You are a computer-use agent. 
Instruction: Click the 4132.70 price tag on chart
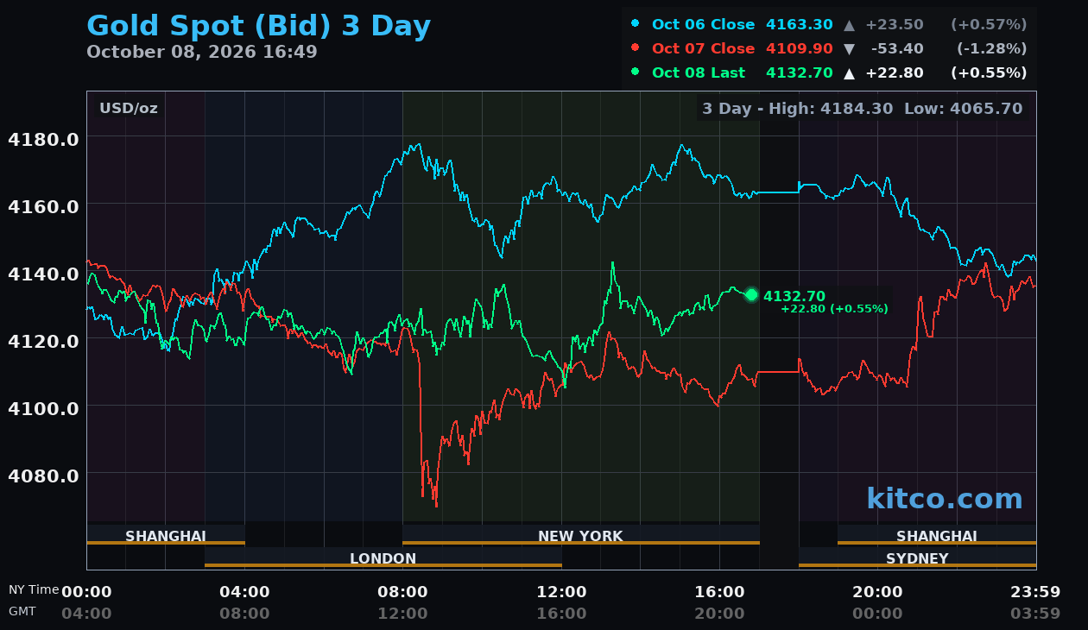click(x=794, y=297)
